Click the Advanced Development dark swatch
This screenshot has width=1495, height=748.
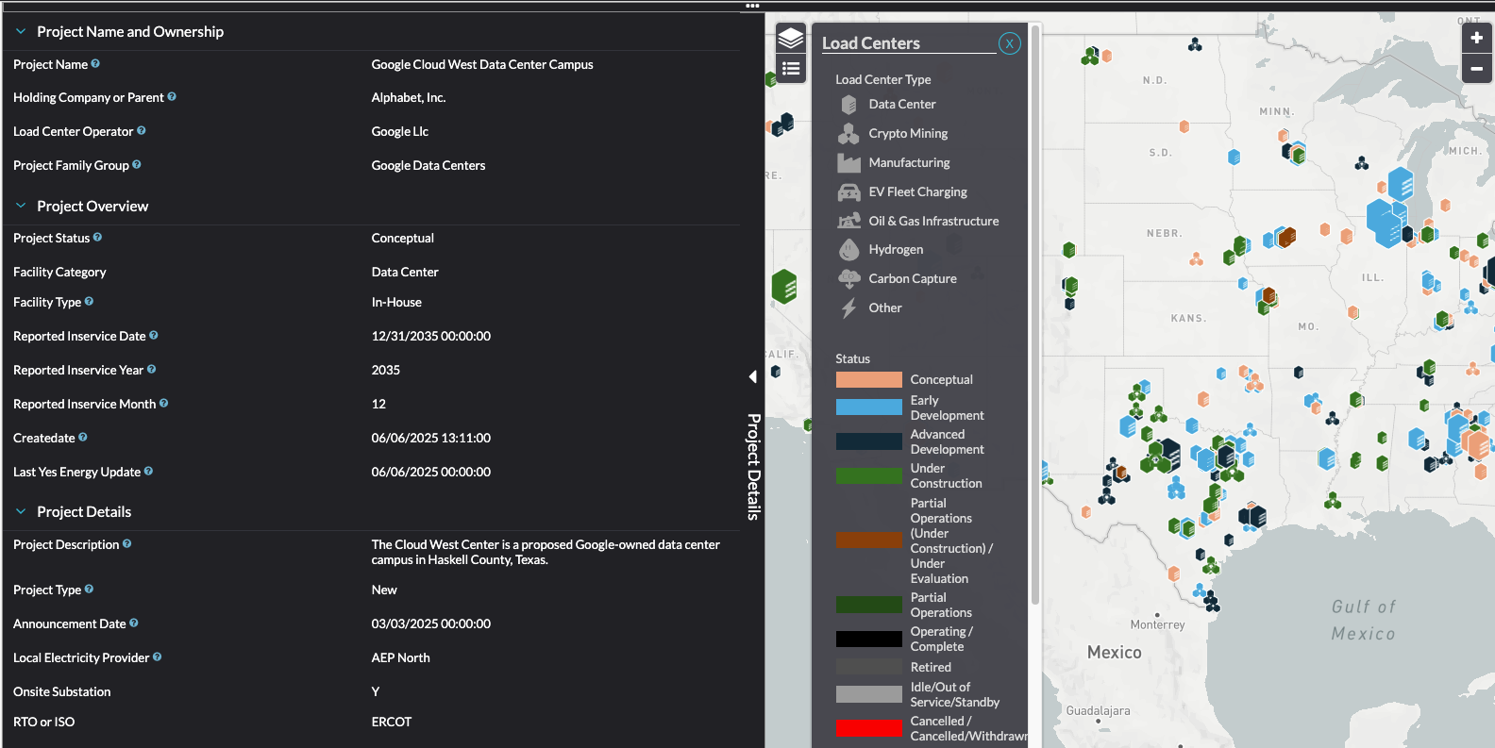point(869,441)
